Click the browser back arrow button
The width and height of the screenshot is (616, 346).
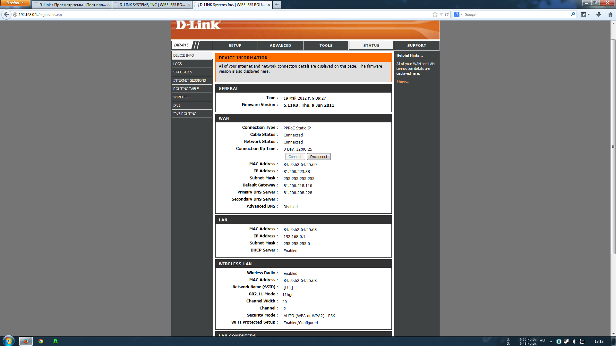coord(6,14)
